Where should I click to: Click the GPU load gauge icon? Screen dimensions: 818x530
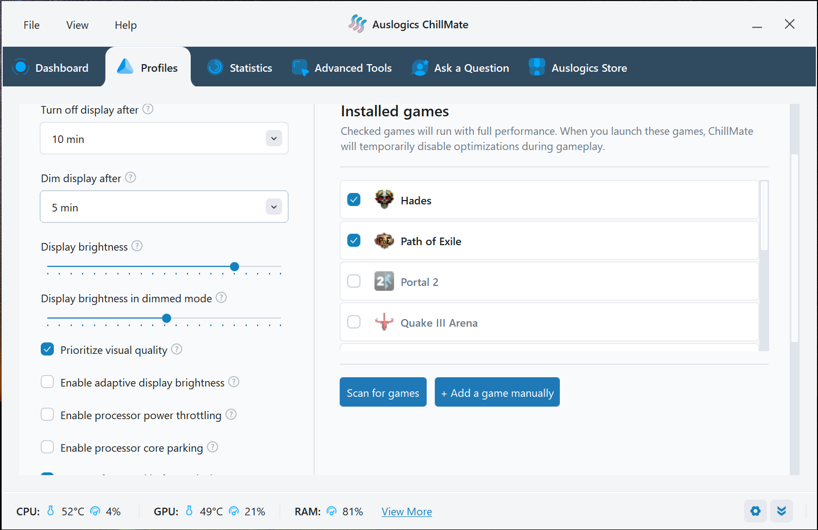234,511
